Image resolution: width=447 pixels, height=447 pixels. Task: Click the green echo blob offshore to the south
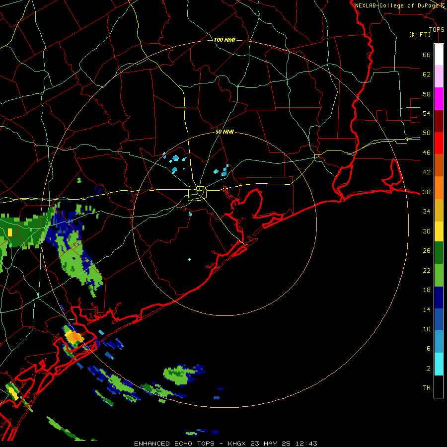180,374
